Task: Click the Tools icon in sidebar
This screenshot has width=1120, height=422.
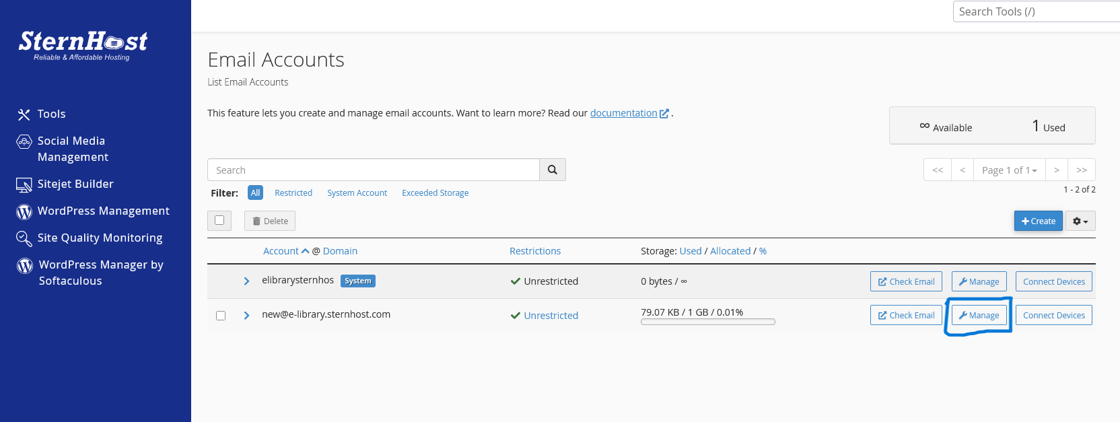Action: tap(24, 114)
